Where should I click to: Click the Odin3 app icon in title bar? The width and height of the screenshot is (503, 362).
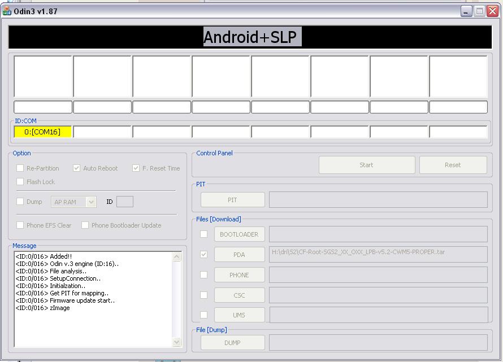click(x=7, y=11)
